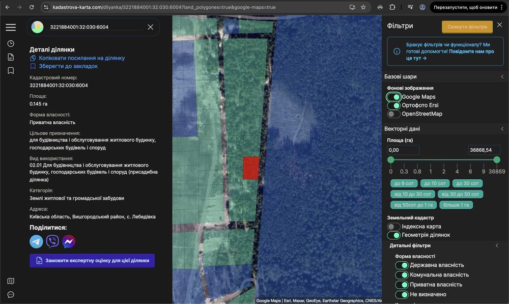Click the Скинути фільтри button
509x304 pixels.
[467, 27]
